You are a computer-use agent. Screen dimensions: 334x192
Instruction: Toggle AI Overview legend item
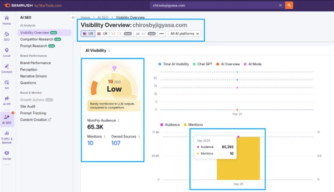coord(228,64)
